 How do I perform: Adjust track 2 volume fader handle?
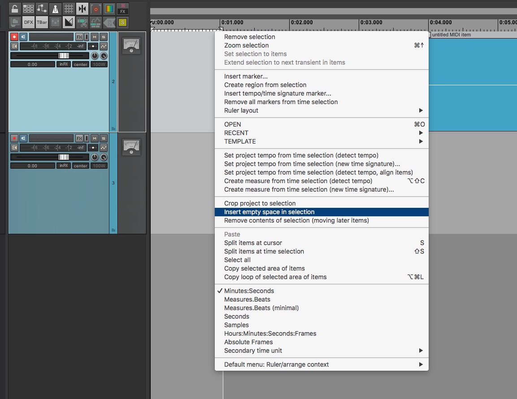coord(64,56)
